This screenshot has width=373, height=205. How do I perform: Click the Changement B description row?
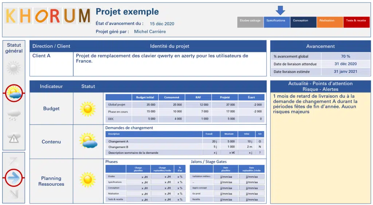click(154, 147)
